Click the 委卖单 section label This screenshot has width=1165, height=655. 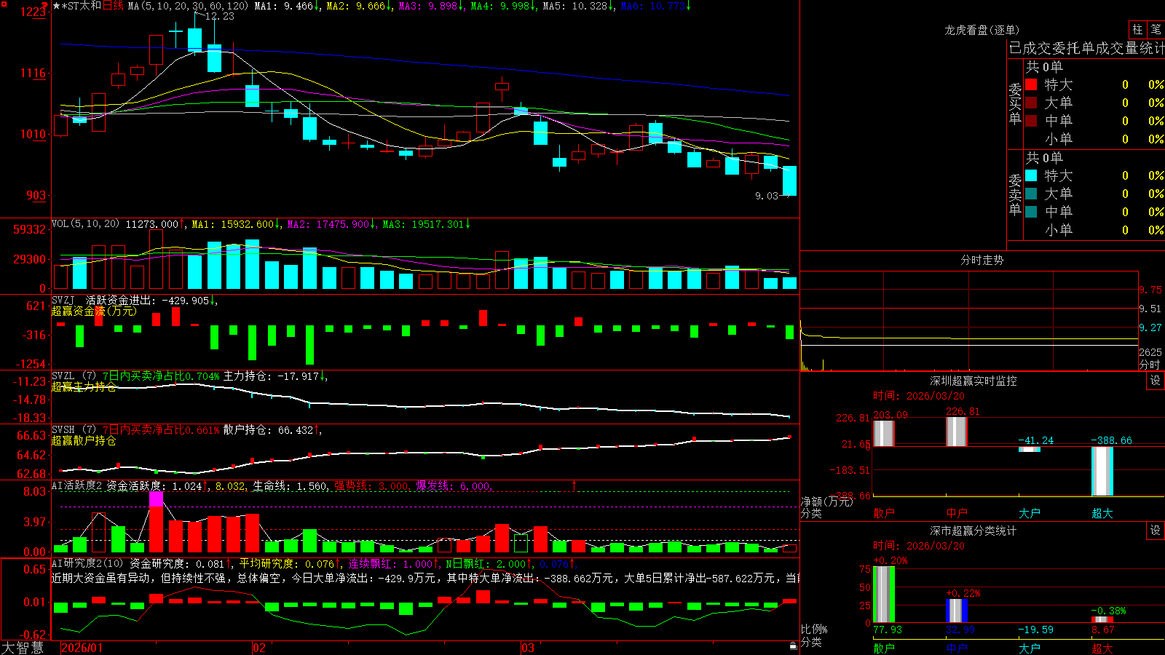(1015, 194)
